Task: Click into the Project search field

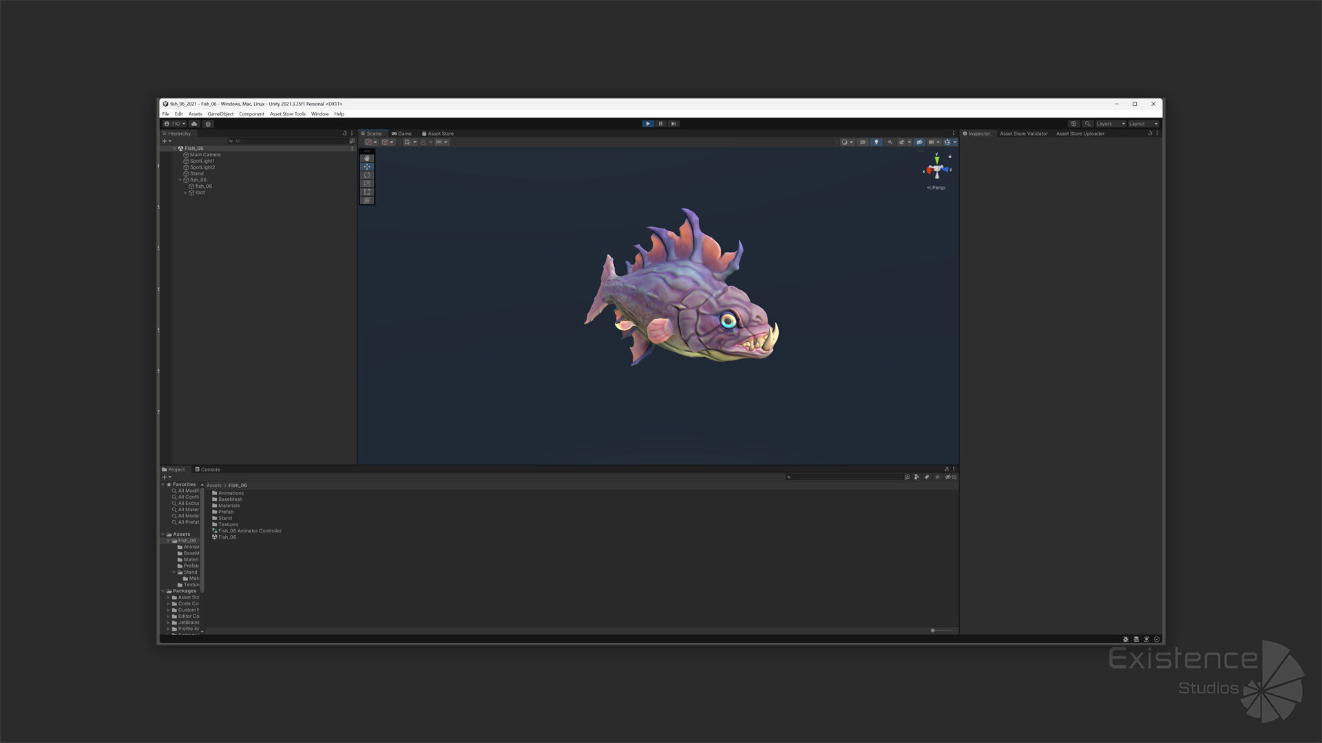Action: click(843, 477)
